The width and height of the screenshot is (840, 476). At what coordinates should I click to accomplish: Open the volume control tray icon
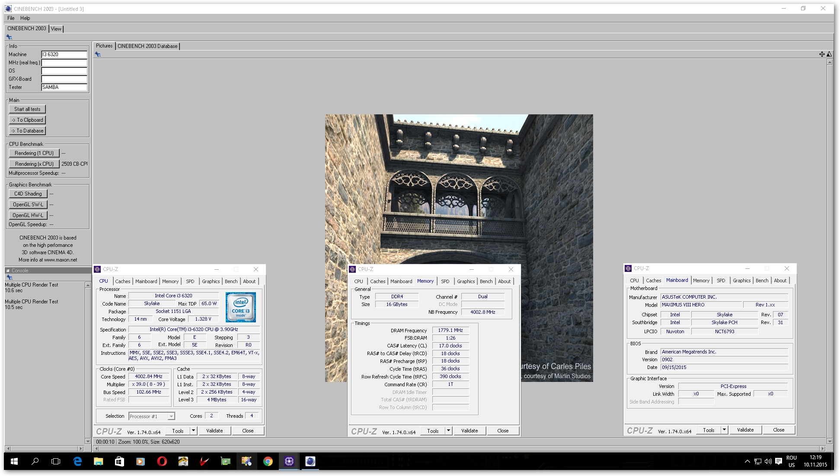pyautogui.click(x=768, y=461)
